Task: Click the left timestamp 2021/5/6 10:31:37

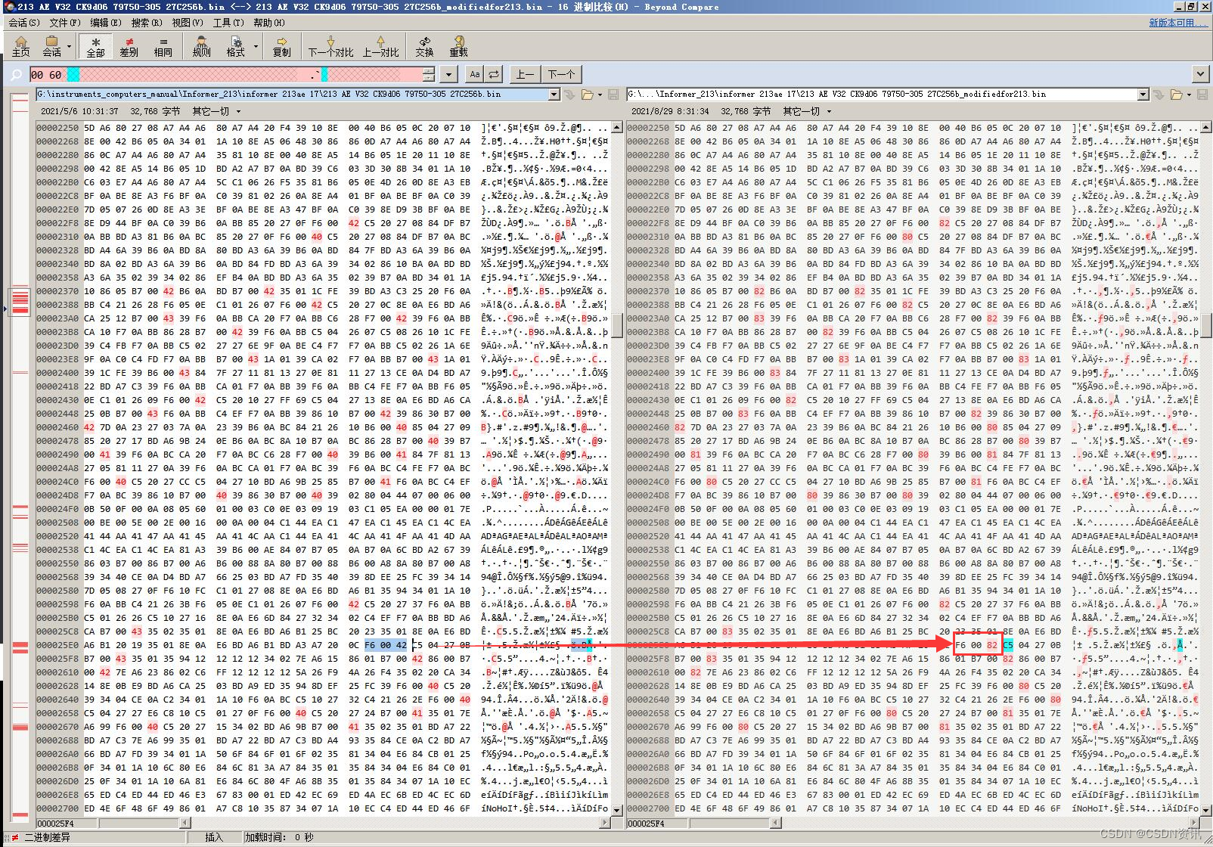Action: 79,111
